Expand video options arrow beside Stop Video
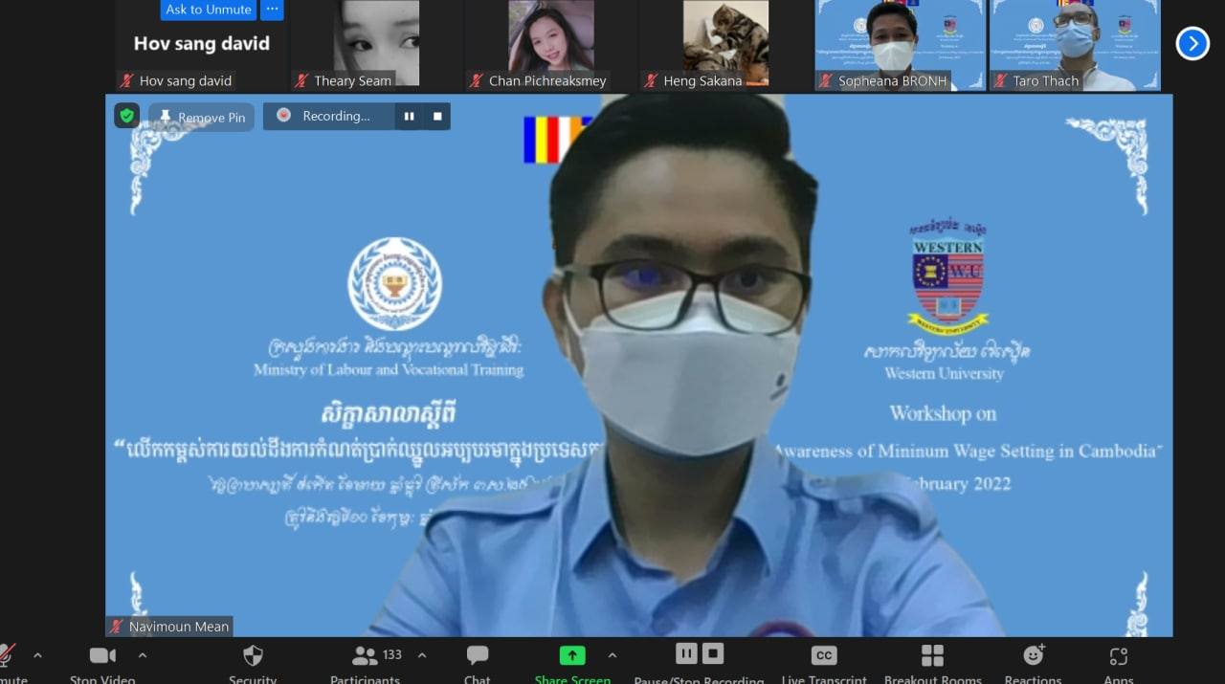The image size is (1225, 684). point(143,655)
